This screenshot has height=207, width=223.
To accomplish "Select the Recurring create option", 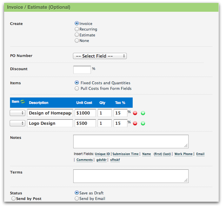I will (77, 29).
